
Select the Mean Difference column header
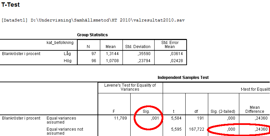(255, 109)
